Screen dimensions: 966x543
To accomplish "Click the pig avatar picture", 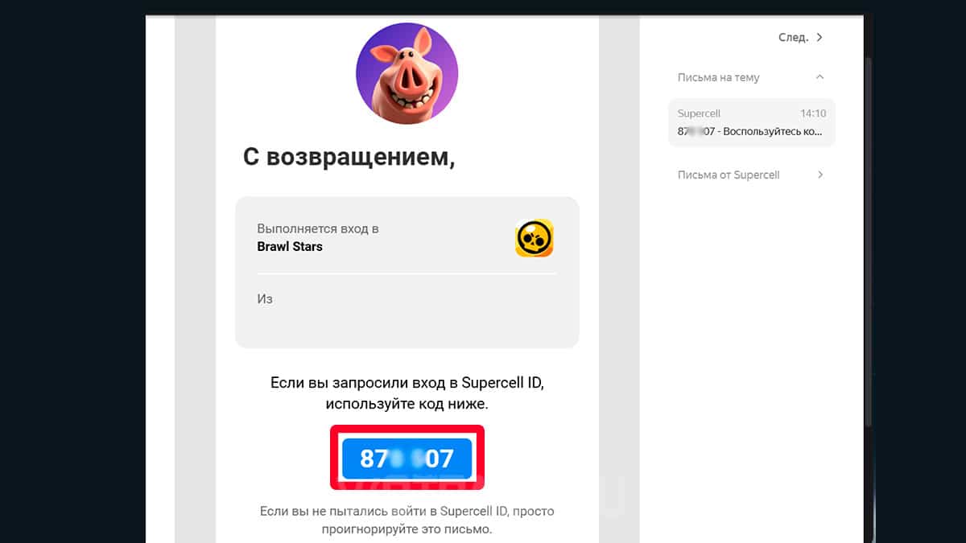I will [407, 73].
